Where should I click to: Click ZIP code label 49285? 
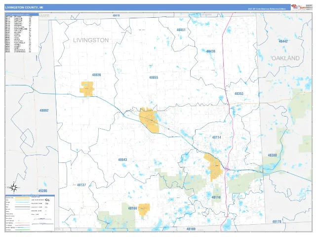(43, 191)
